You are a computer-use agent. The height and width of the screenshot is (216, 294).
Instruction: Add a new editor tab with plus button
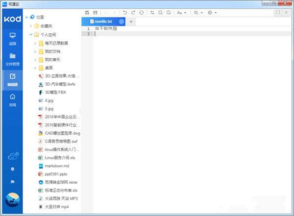(131, 22)
